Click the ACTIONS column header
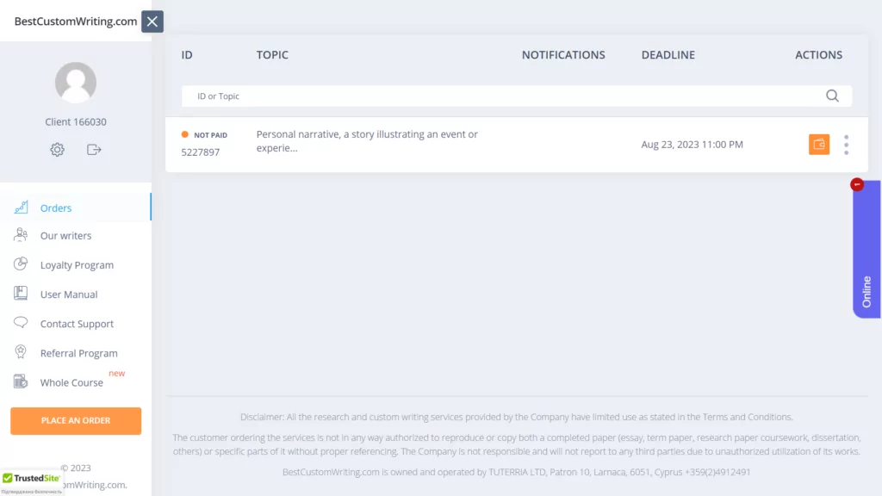Image resolution: width=882 pixels, height=496 pixels. [818, 55]
